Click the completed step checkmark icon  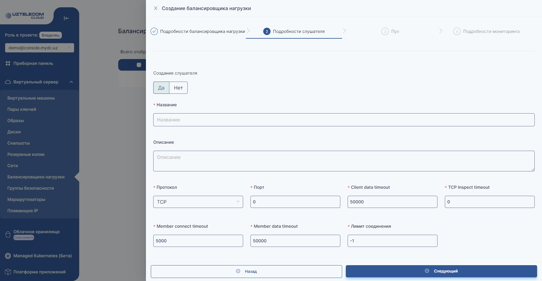(x=154, y=31)
